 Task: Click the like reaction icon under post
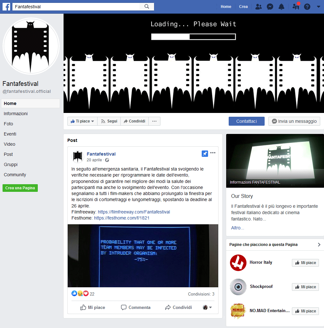tap(74, 294)
